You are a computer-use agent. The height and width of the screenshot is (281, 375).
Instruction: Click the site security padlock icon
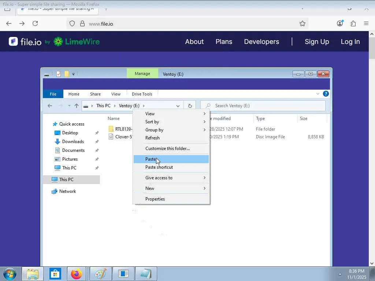pyautogui.click(x=82, y=23)
